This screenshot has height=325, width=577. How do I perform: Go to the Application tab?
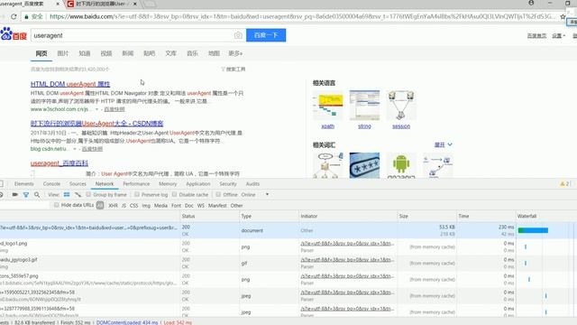point(198,184)
